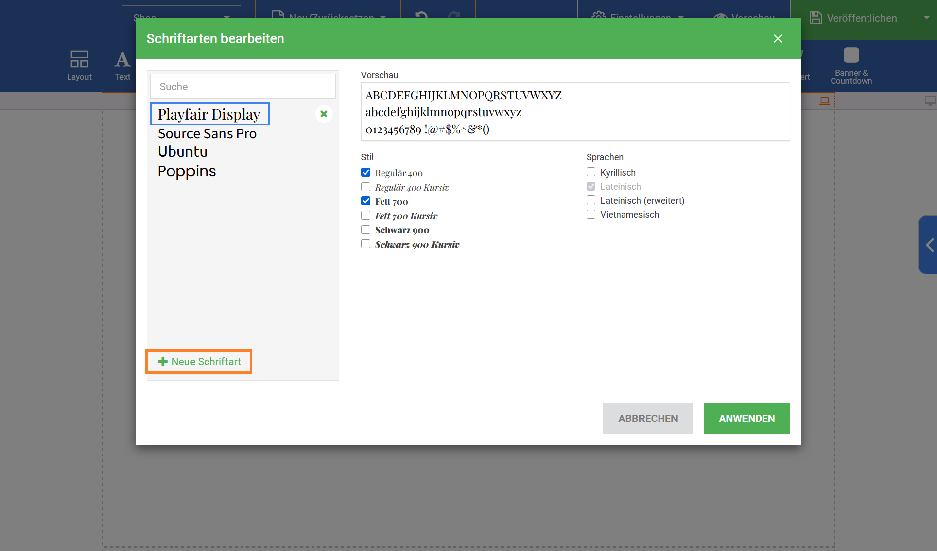Select Source Sans Pro font

(207, 134)
